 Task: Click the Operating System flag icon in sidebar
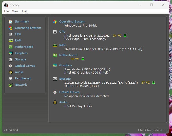pyautogui.click(x=11, y=28)
